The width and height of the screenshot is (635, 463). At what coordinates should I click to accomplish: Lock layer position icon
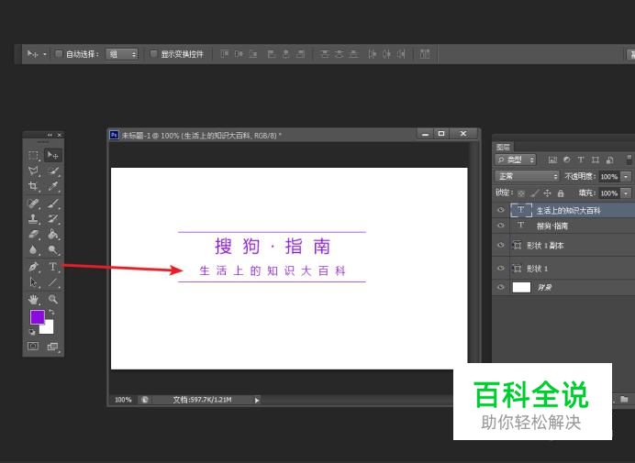547,193
